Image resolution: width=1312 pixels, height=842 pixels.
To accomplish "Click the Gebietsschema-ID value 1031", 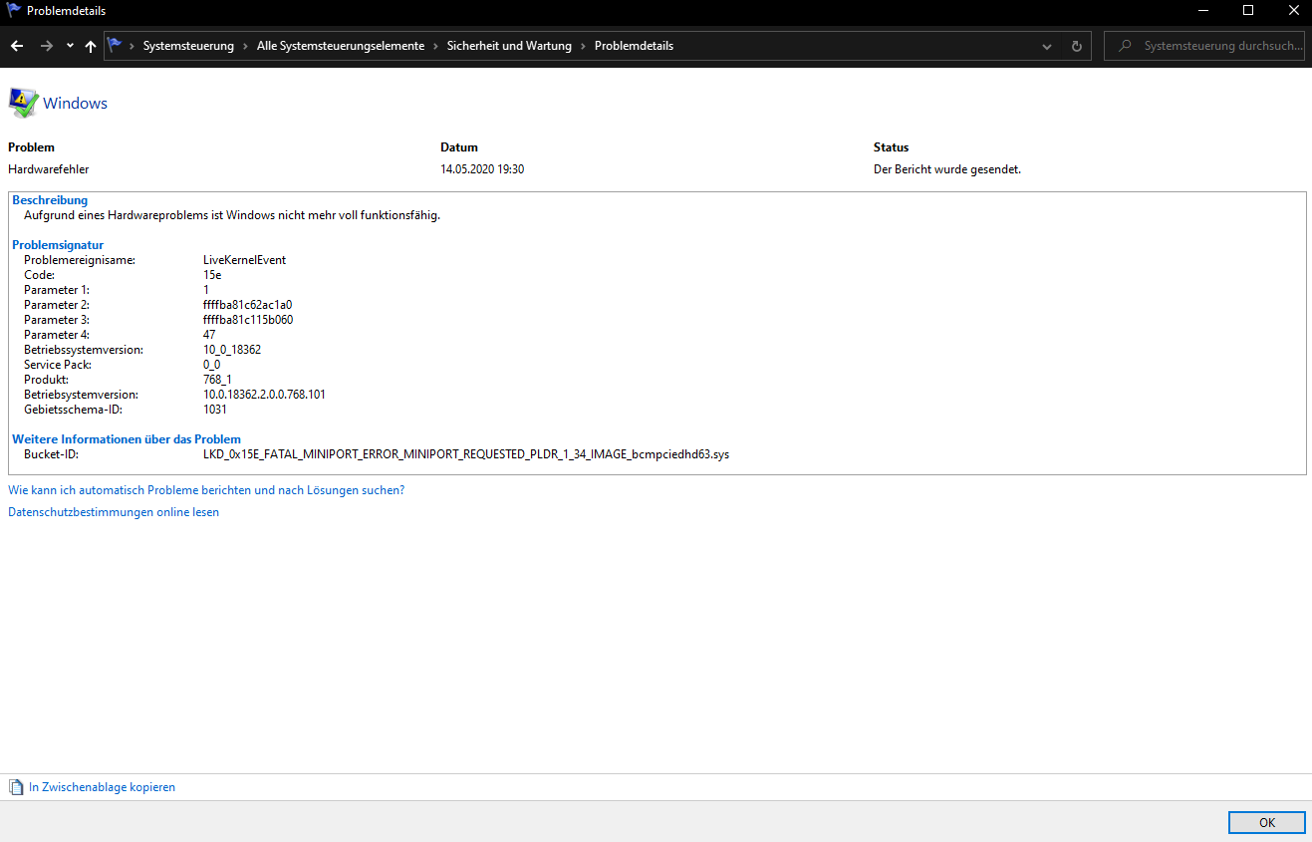I will [215, 410].
